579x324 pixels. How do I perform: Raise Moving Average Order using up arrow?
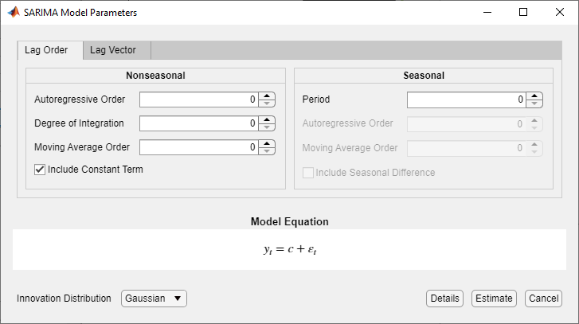[x=267, y=143]
